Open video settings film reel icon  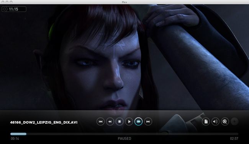click(225, 121)
